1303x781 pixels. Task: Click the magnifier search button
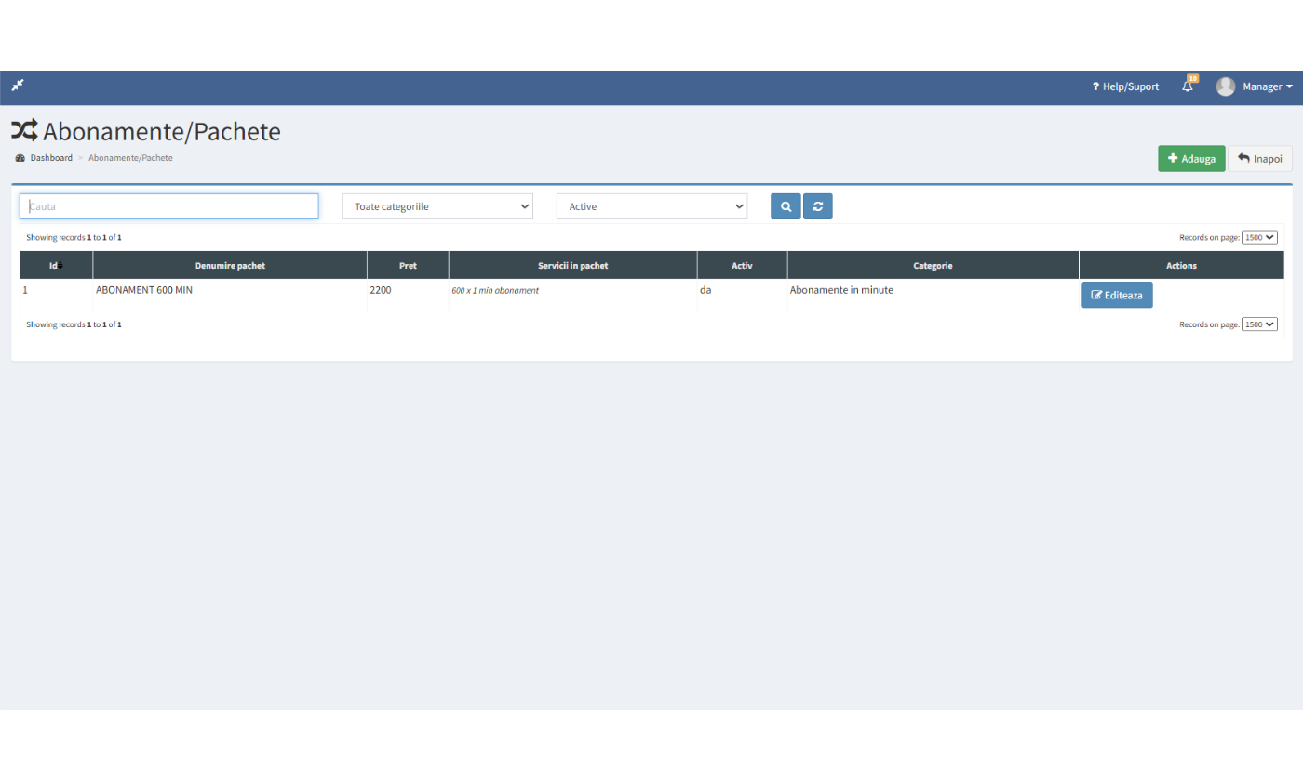click(x=786, y=206)
